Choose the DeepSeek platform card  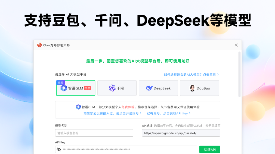(x=158, y=88)
